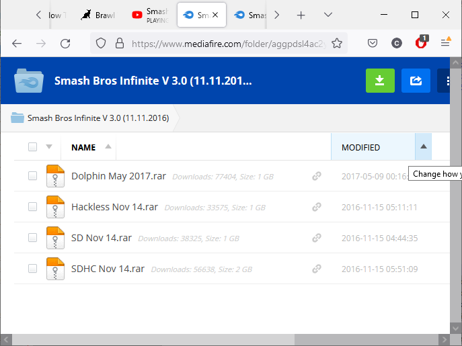
Task: Click the MediaFire folder logo icon
Action: pos(29,81)
